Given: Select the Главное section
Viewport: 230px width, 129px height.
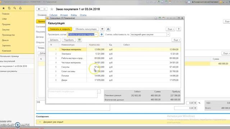Looking at the screenshot, I should pos(6,14).
